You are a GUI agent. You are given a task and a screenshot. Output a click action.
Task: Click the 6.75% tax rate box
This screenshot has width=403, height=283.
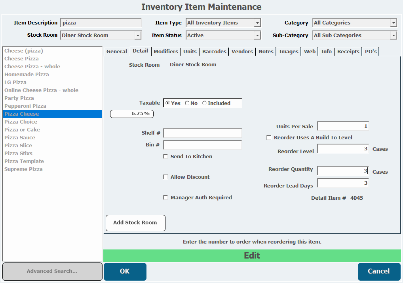click(x=131, y=114)
